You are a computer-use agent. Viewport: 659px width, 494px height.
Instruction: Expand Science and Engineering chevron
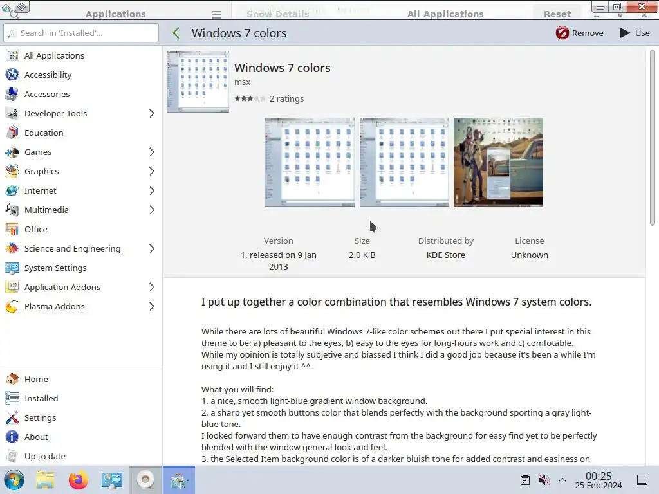tap(152, 249)
